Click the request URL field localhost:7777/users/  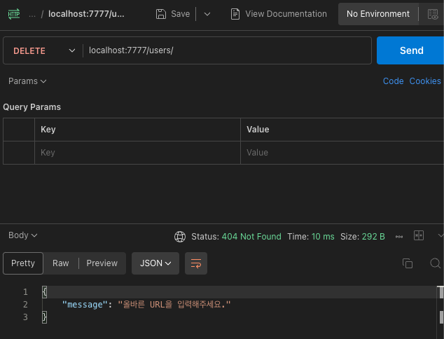226,50
